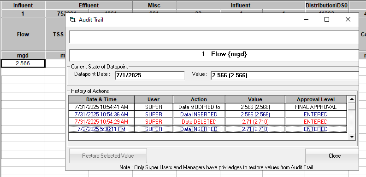Click the Approval Level column header

coord(316,99)
